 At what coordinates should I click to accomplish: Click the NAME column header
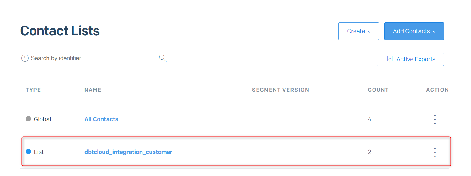coord(93,90)
